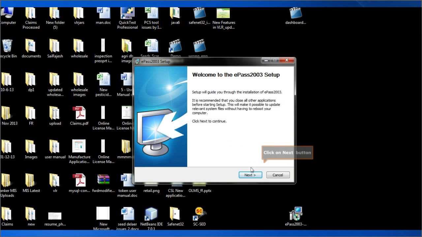Select the Manufacture Applicatio... file icon

coord(79,146)
